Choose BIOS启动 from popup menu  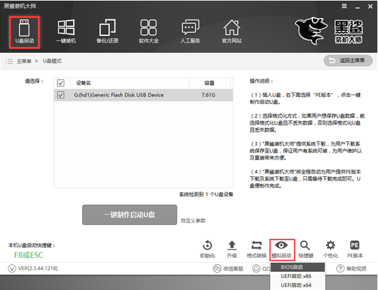click(298, 267)
